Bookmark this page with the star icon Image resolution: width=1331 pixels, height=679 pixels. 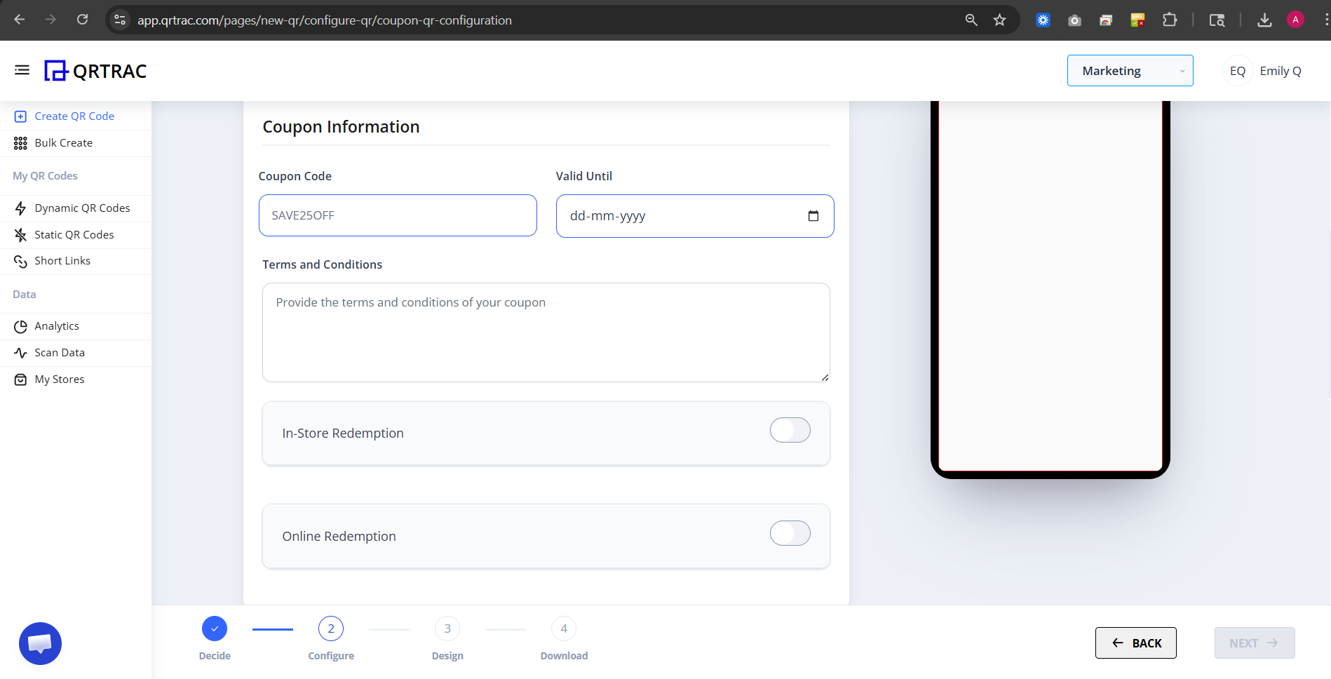coord(1001,20)
